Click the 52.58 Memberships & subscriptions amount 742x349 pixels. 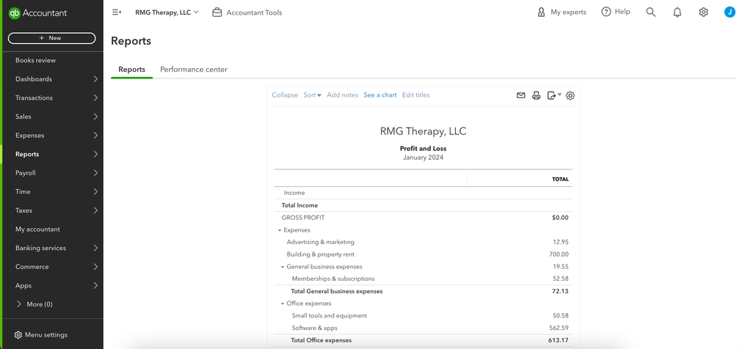pyautogui.click(x=560, y=279)
